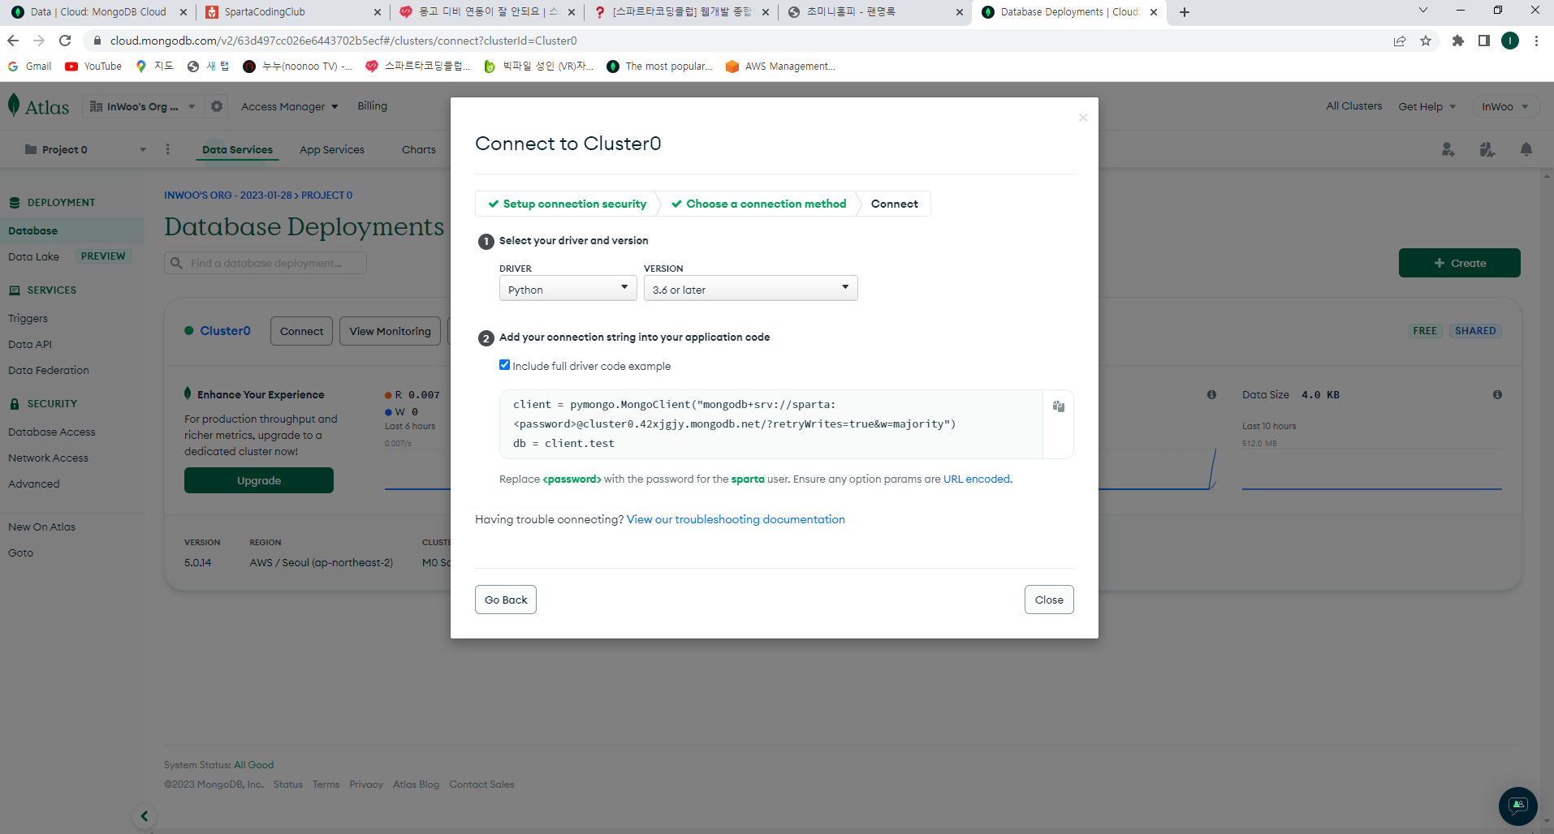Viewport: 1554px width, 834px height.
Task: Expand the Access Manager menu
Action: pyautogui.click(x=289, y=106)
